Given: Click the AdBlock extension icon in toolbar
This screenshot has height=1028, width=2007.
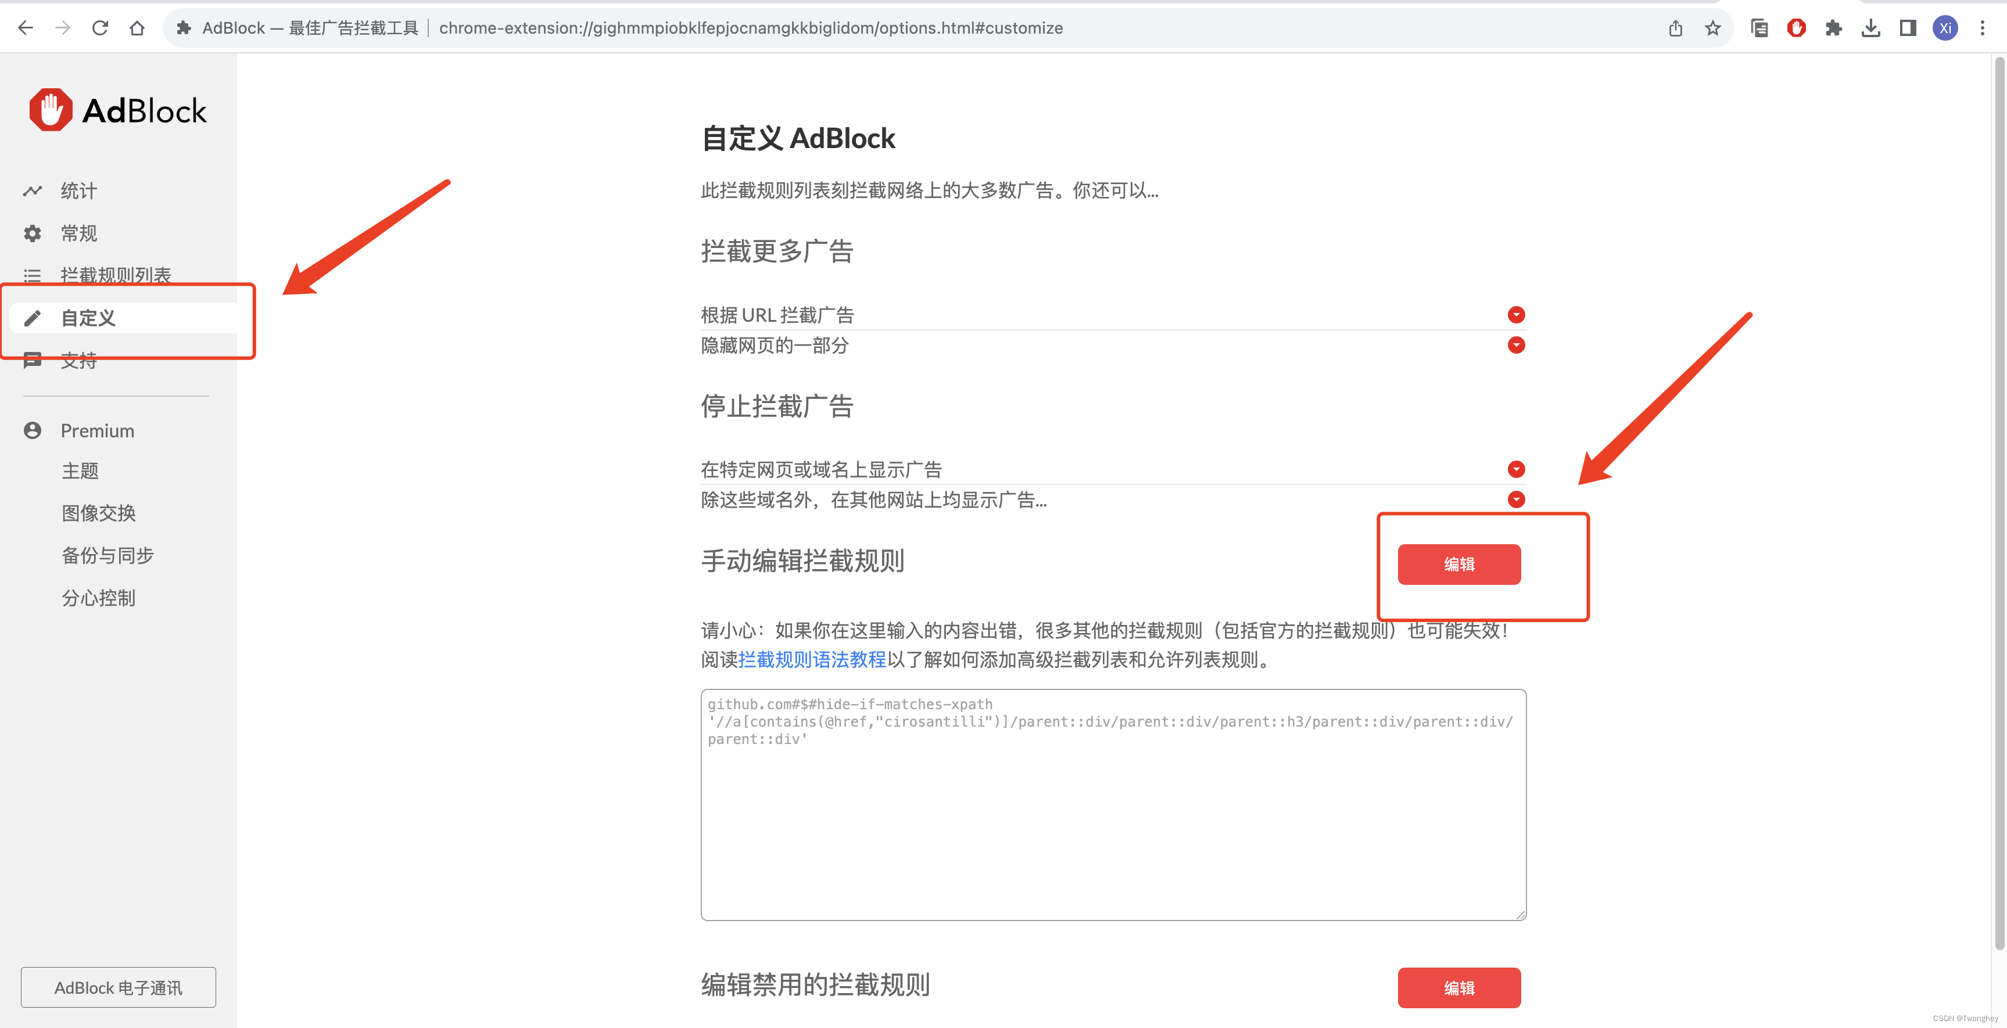Looking at the screenshot, I should pos(1796,28).
